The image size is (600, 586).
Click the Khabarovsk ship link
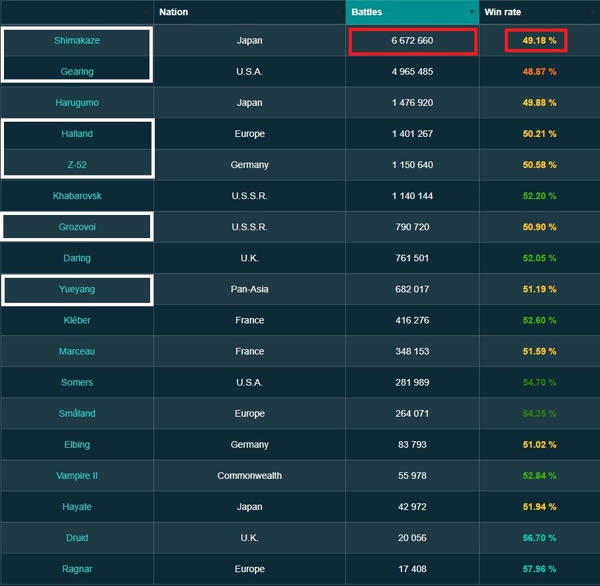point(77,196)
